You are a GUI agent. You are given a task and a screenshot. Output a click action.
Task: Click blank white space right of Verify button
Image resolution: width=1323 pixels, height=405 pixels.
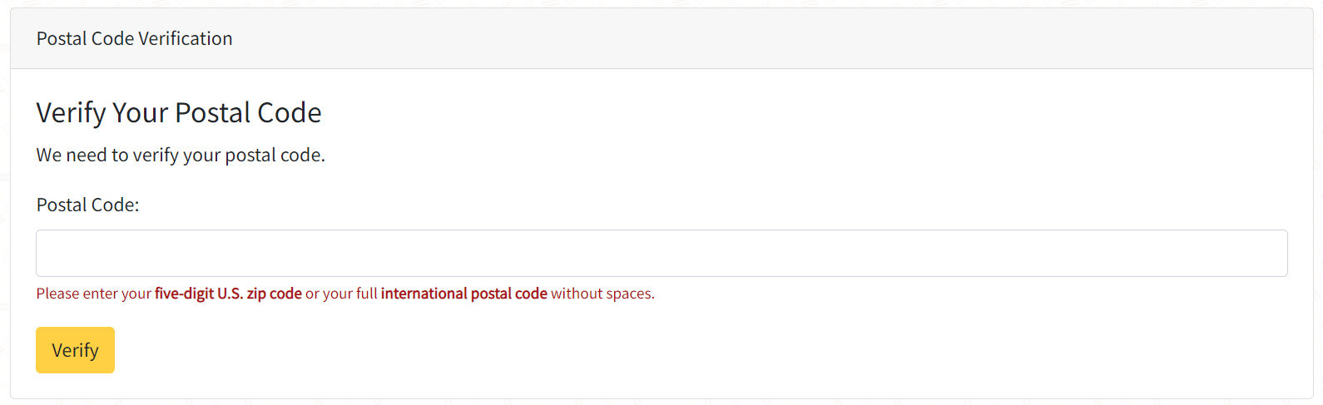pos(499,350)
